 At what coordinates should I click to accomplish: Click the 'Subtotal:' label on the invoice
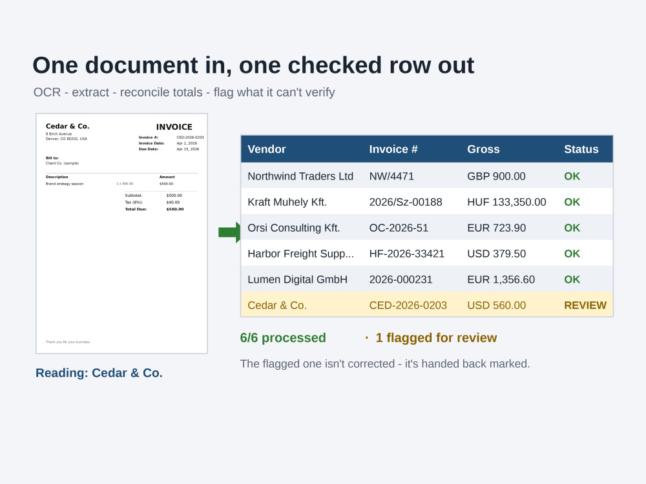(x=134, y=196)
